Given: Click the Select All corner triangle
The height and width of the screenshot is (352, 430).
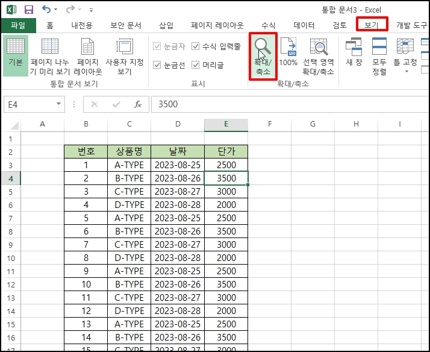Looking at the screenshot, I should [x=14, y=125].
